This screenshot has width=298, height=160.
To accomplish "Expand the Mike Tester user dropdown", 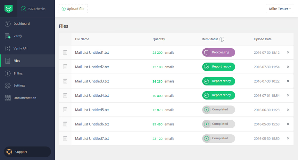I will tap(280, 9).
